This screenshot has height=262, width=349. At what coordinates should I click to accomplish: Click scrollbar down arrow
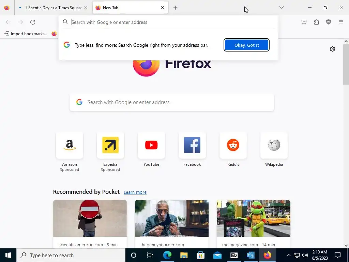tap(346, 246)
